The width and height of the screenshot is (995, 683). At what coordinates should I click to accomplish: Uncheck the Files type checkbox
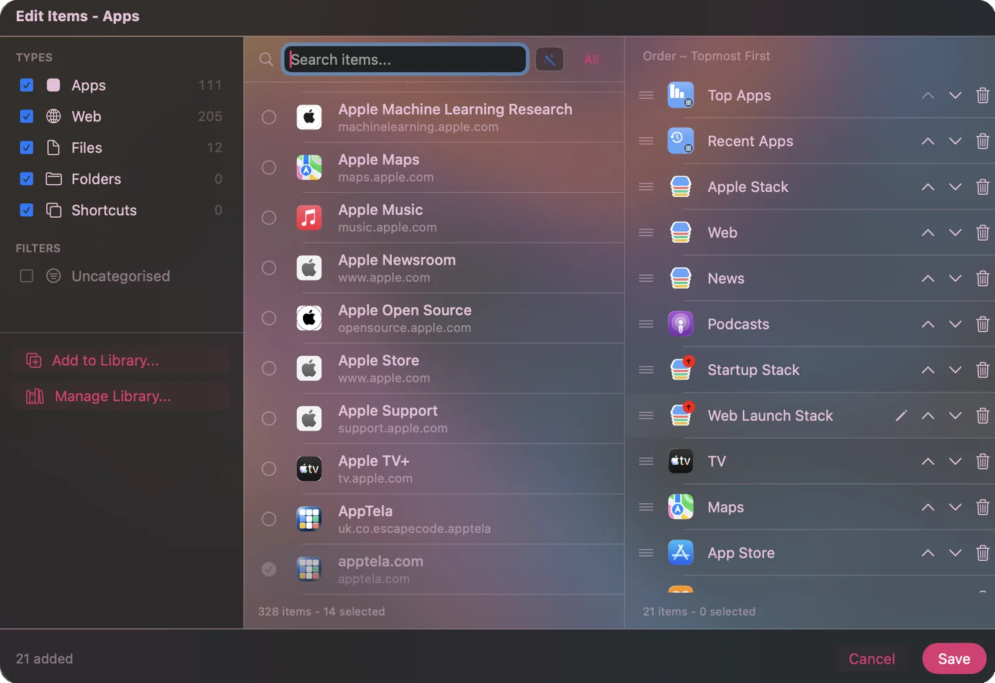[x=27, y=147]
